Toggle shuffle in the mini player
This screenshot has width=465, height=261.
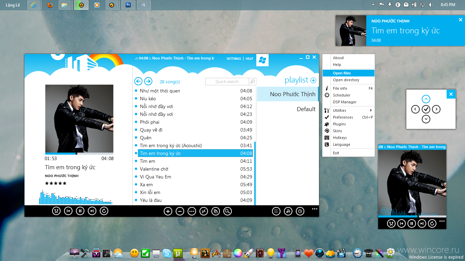(391, 223)
